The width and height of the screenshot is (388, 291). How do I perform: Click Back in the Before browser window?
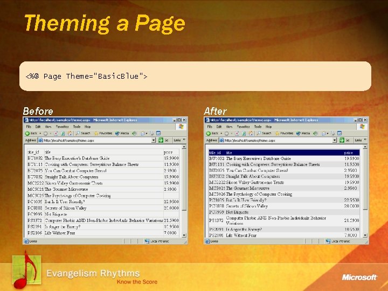coord(31,134)
